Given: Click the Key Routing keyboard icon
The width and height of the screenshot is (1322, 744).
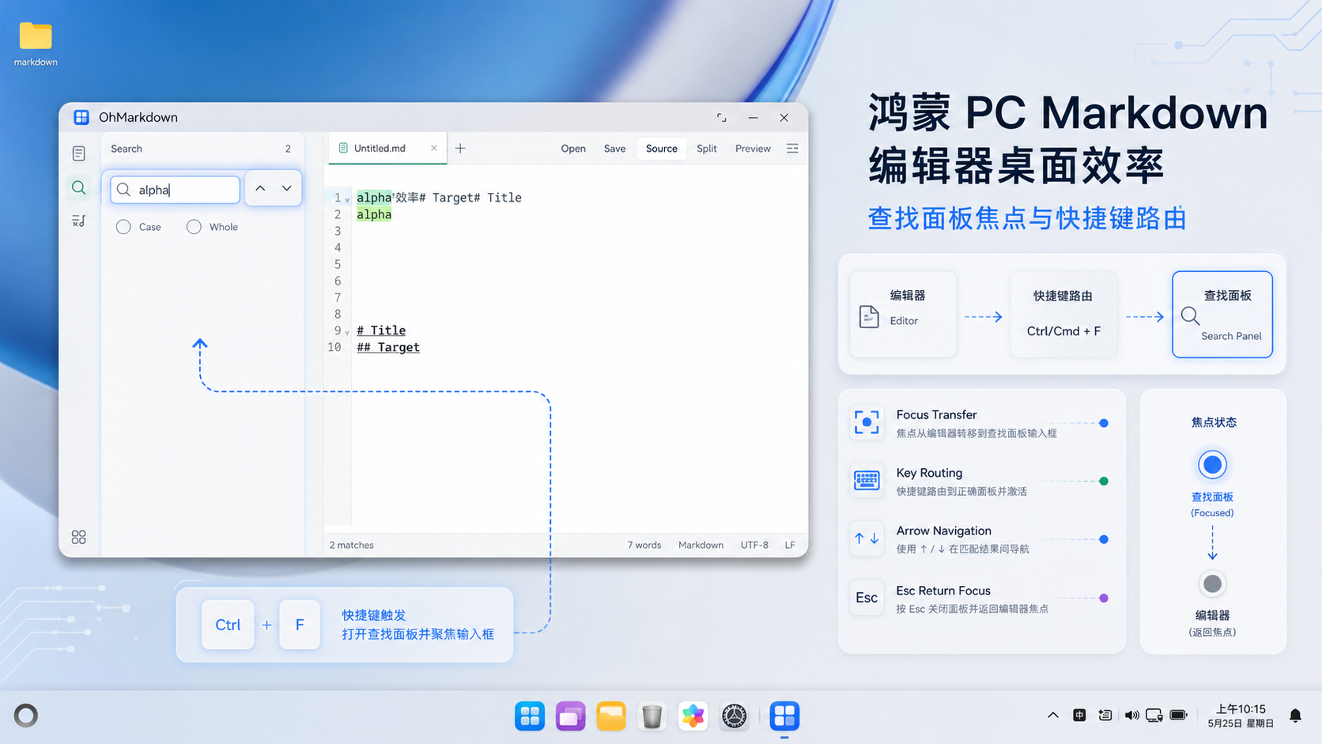Looking at the screenshot, I should coord(867,480).
